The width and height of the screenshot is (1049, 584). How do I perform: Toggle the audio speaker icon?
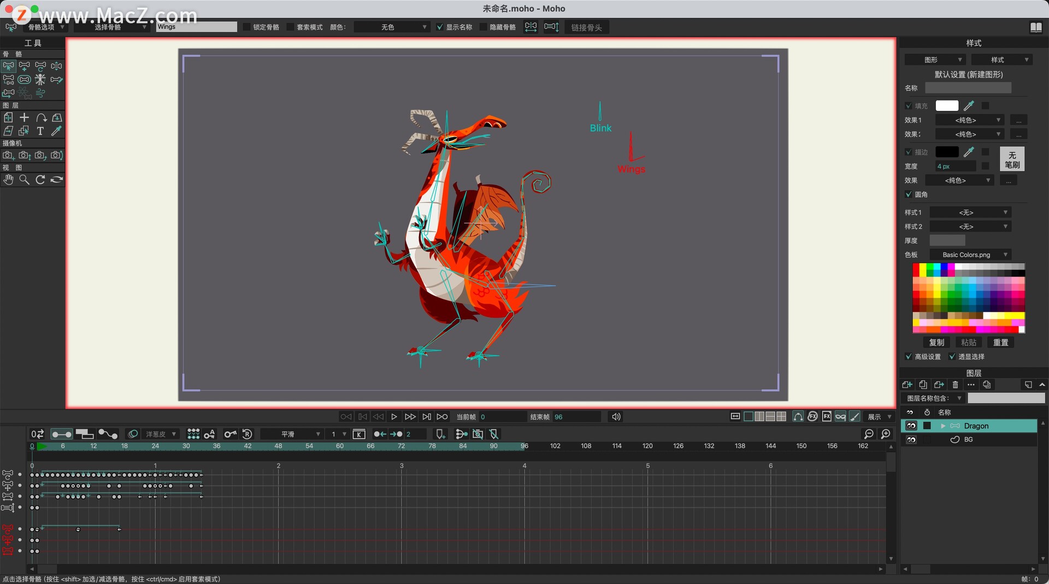pyautogui.click(x=616, y=417)
